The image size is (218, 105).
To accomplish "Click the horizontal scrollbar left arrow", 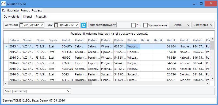I will (6, 83).
